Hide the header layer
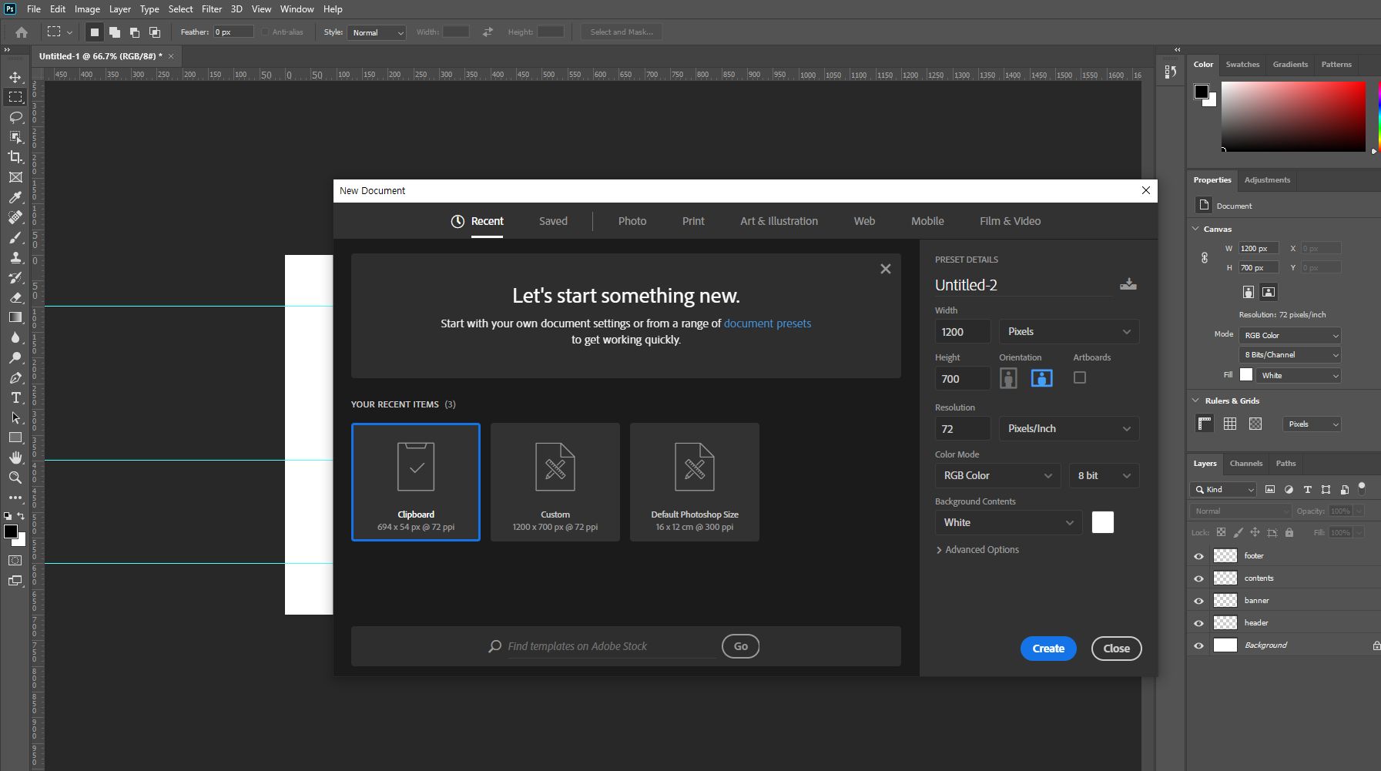Image resolution: width=1381 pixels, height=771 pixels. coord(1198,623)
